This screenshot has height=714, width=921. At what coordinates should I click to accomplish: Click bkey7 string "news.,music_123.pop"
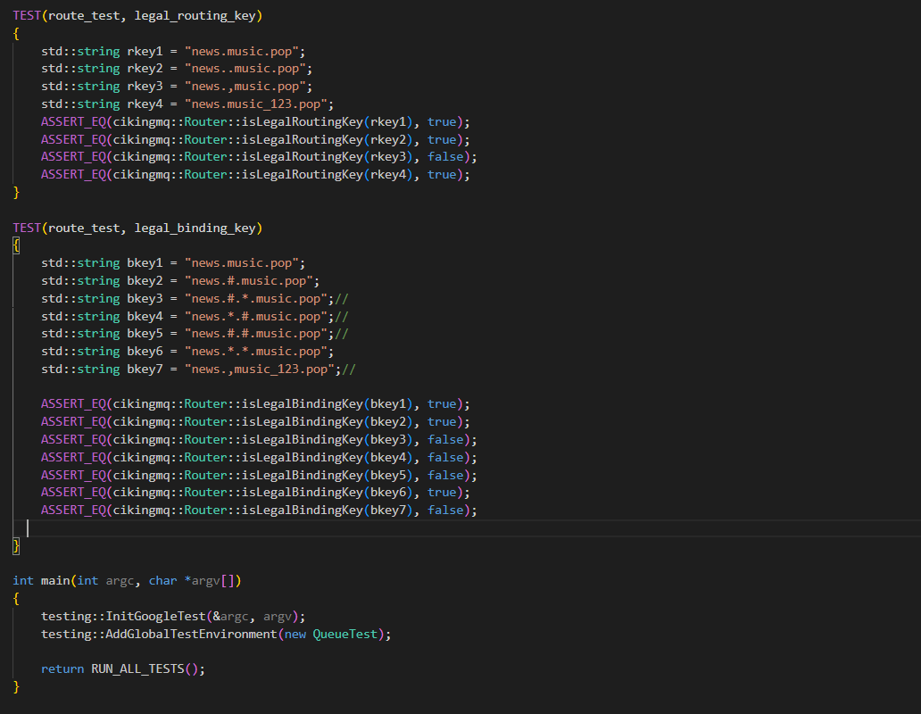coord(259,369)
